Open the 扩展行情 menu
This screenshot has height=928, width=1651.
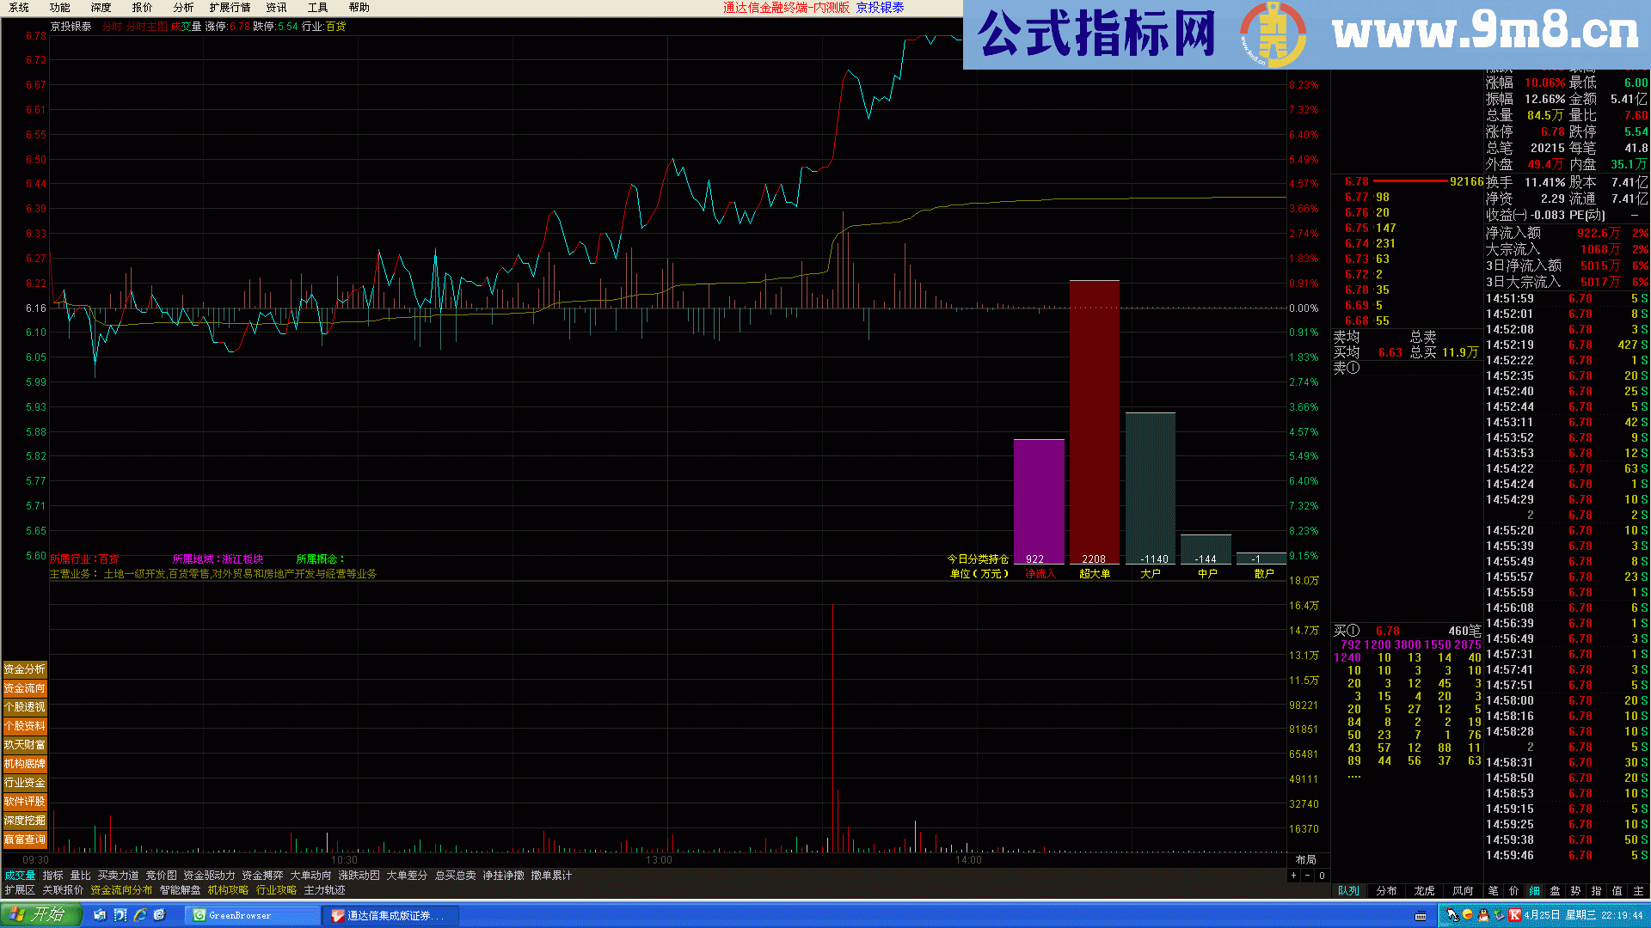(230, 8)
